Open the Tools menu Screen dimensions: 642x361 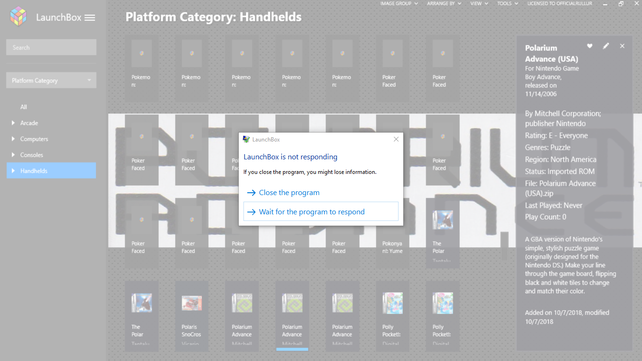click(x=508, y=4)
